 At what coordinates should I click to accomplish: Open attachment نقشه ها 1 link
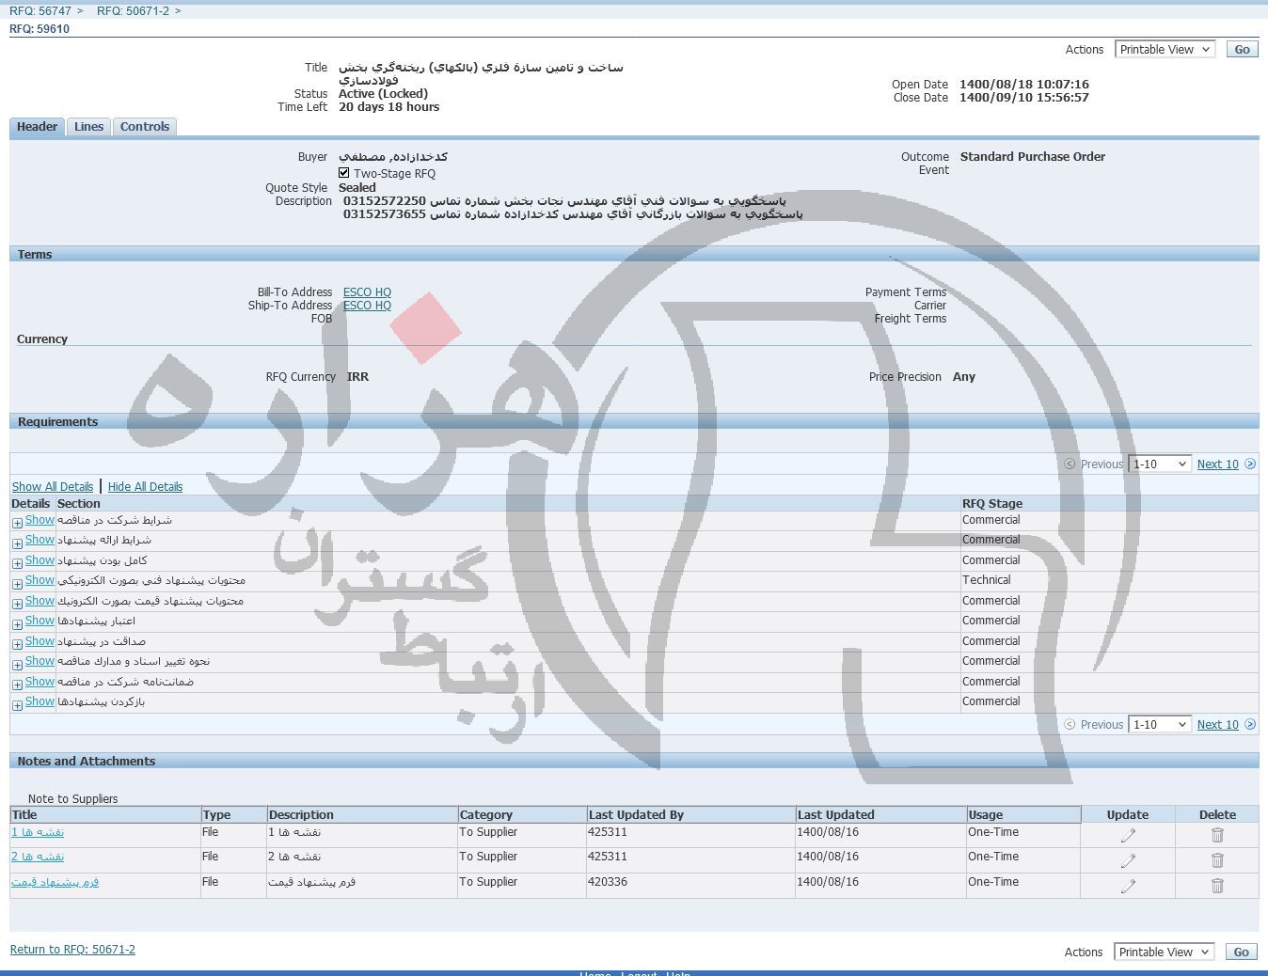click(38, 832)
